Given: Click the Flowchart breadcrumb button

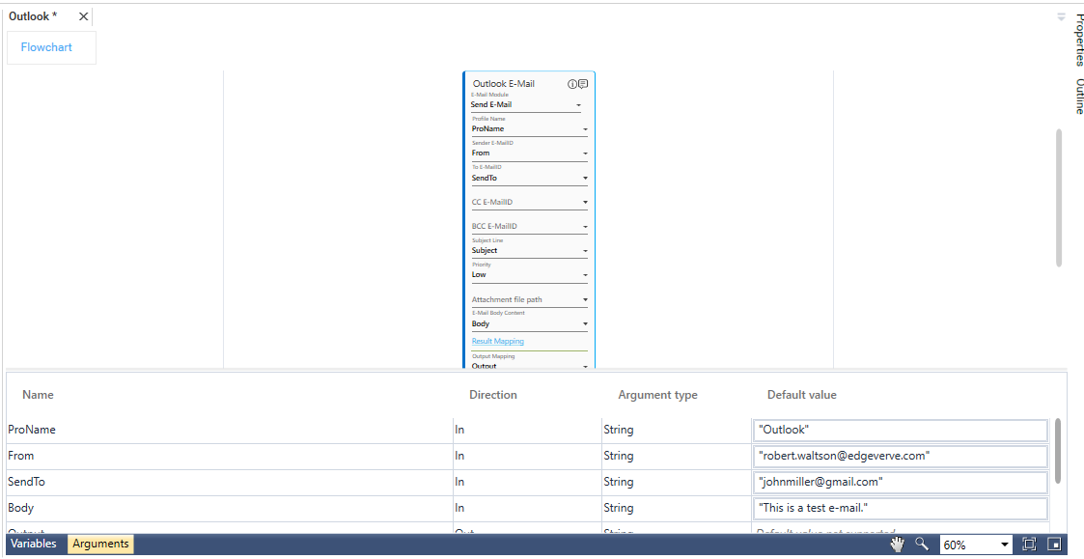Looking at the screenshot, I should (46, 47).
